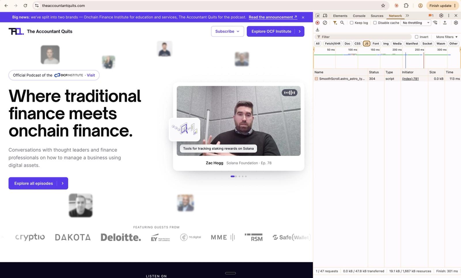Open network conditions wifi icon
461x278 pixels.
tap(435, 23)
